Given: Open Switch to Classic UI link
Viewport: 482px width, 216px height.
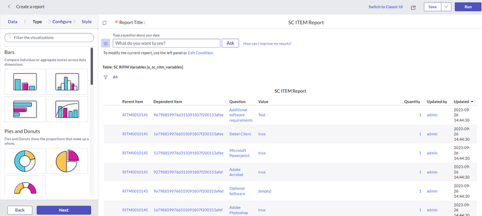Looking at the screenshot, I should (386, 7).
